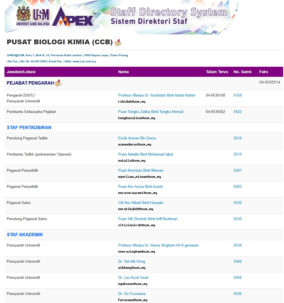Click email norazuraazami@usm.my
Screen dimensions: 284x303
click(x=137, y=193)
